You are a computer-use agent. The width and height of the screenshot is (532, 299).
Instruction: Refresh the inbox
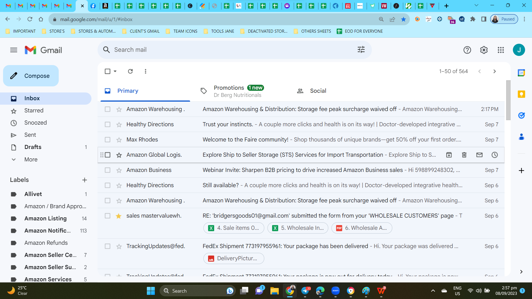point(130,71)
